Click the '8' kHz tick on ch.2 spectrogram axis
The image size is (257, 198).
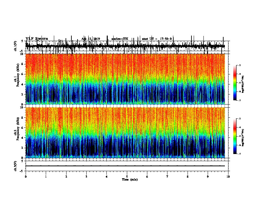click(23, 118)
